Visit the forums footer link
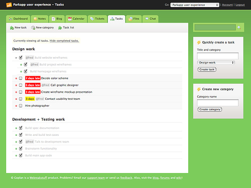251x188 pixels. pos(165,178)
